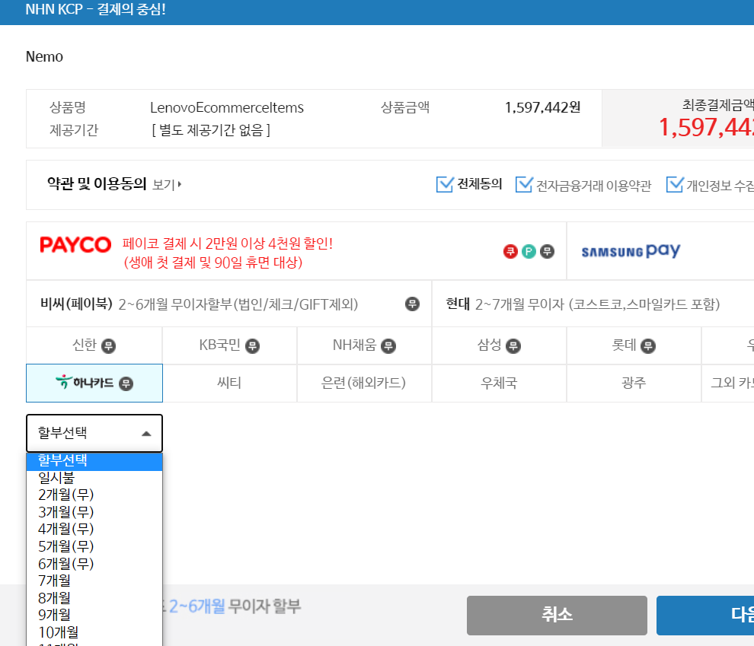Choose 그외 카드 option
Image resolution: width=754 pixels, height=646 pixels.
tap(727, 383)
